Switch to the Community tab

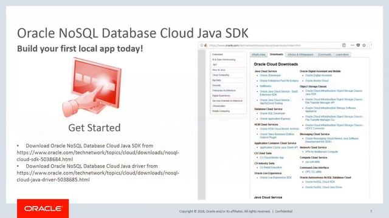(x=325, y=54)
